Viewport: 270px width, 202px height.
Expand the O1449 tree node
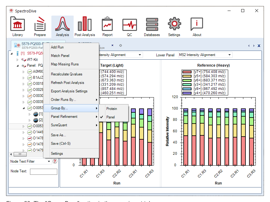[x=23, y=132]
